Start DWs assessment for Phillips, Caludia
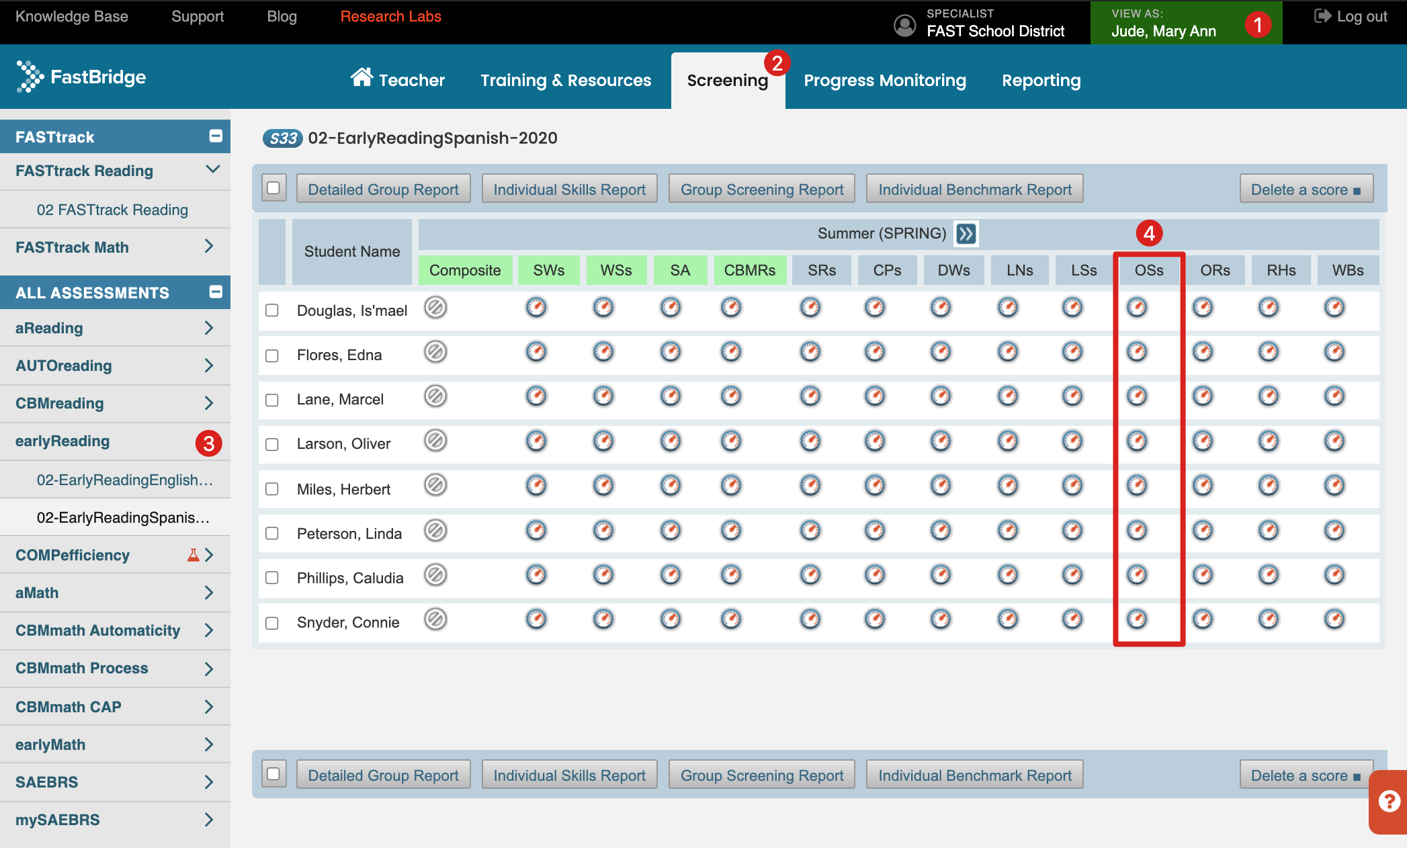The image size is (1407, 848). pos(941,575)
